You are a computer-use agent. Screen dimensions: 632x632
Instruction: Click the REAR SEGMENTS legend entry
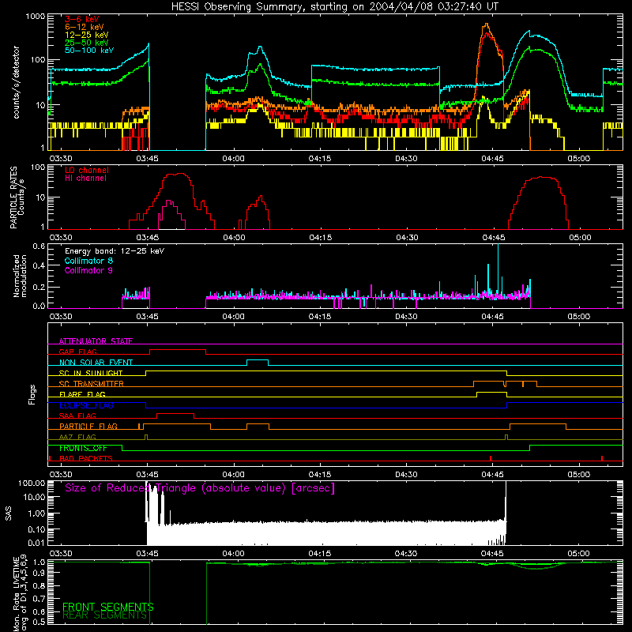[105, 615]
